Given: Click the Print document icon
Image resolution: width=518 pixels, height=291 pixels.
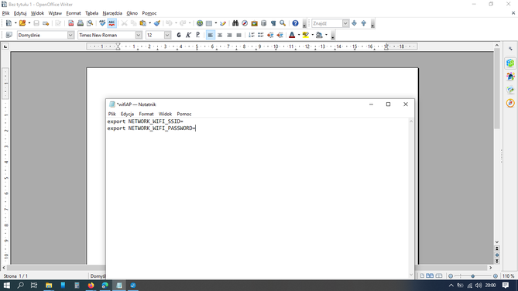Looking at the screenshot, I should click(81, 23).
